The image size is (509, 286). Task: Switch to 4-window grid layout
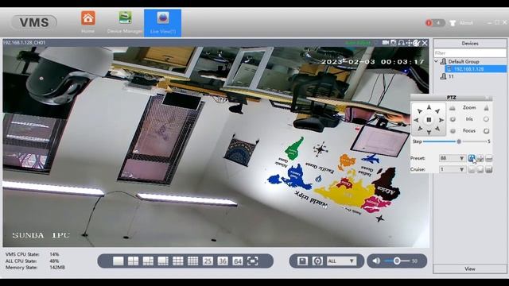click(133, 261)
